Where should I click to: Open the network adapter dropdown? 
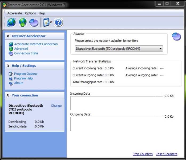tap(119, 49)
